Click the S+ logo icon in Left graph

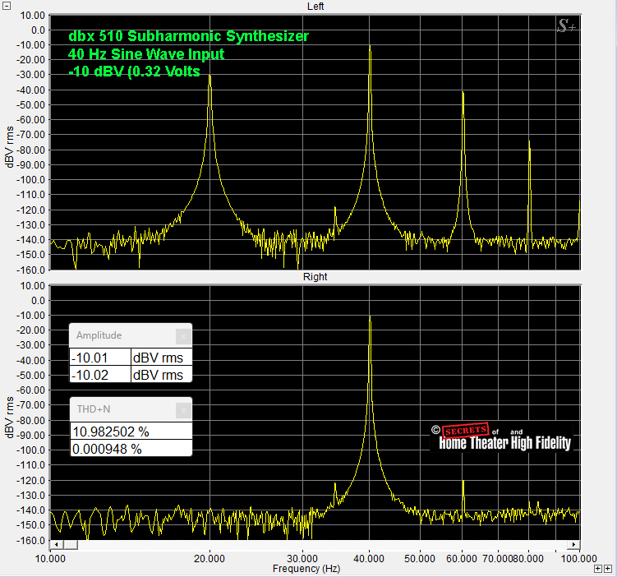(567, 26)
